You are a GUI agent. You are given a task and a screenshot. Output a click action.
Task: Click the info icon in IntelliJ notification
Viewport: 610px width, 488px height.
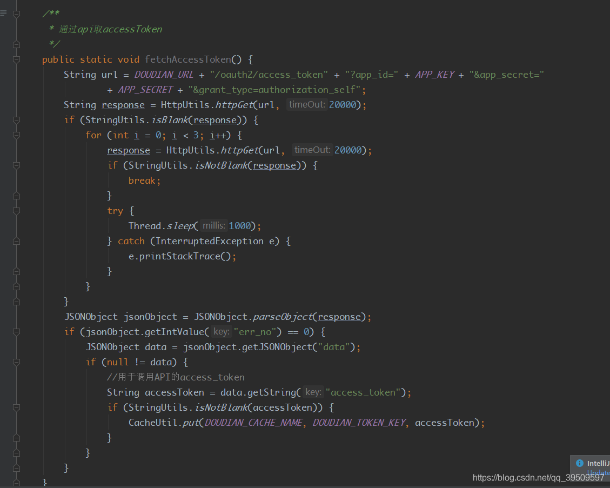point(580,463)
